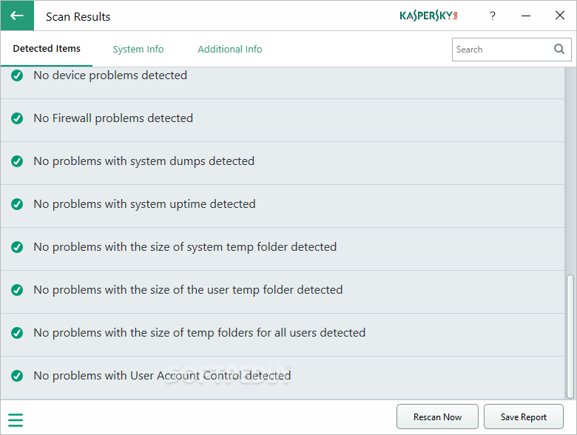This screenshot has width=577, height=435.
Task: Click the Rescan Now button
Action: point(437,417)
